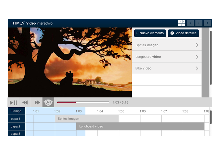Click the 1:02 time marker
220x147 pixels.
[57, 111]
